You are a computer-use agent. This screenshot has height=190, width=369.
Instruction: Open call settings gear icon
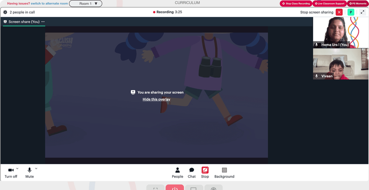[x=5, y=12]
